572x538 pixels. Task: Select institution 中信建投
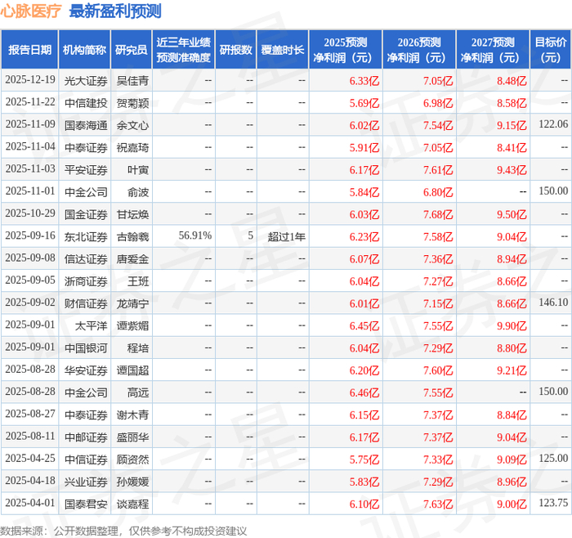coord(86,103)
